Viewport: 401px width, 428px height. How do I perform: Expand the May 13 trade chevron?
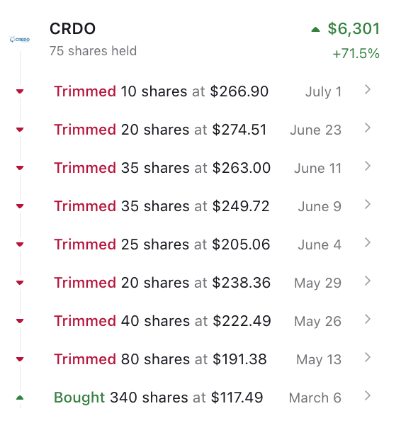click(x=368, y=357)
